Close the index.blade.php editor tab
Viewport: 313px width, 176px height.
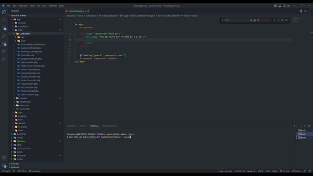pyautogui.click(x=88, y=11)
